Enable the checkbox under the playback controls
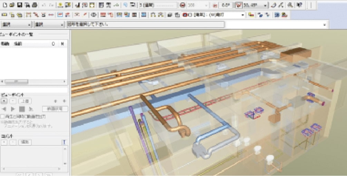Screen dimensions: 347x176 3,117
